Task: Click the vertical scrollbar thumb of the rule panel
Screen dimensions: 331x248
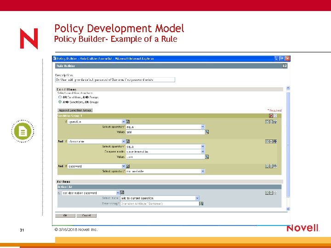Action: [x=288, y=145]
